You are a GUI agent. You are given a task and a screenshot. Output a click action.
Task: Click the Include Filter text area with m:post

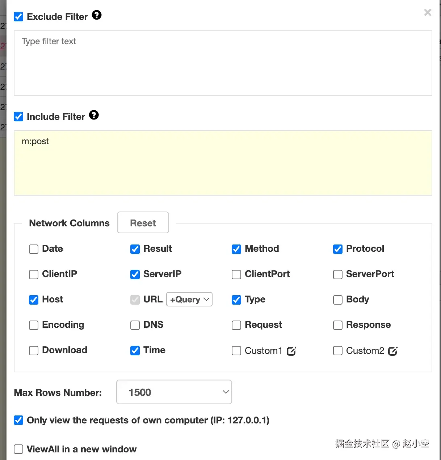coord(223,163)
